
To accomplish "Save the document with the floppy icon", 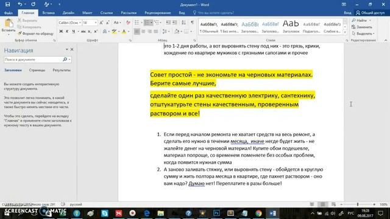I will tap(8, 4).
